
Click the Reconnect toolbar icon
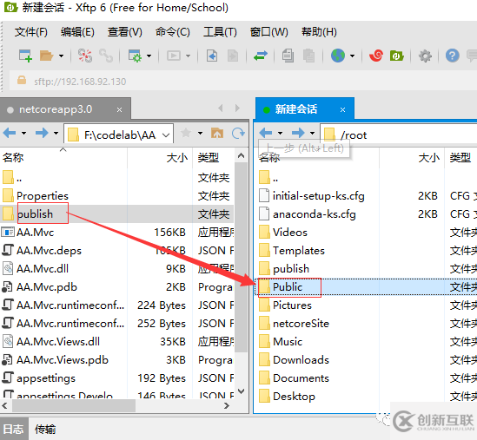pyautogui.click(x=85, y=56)
